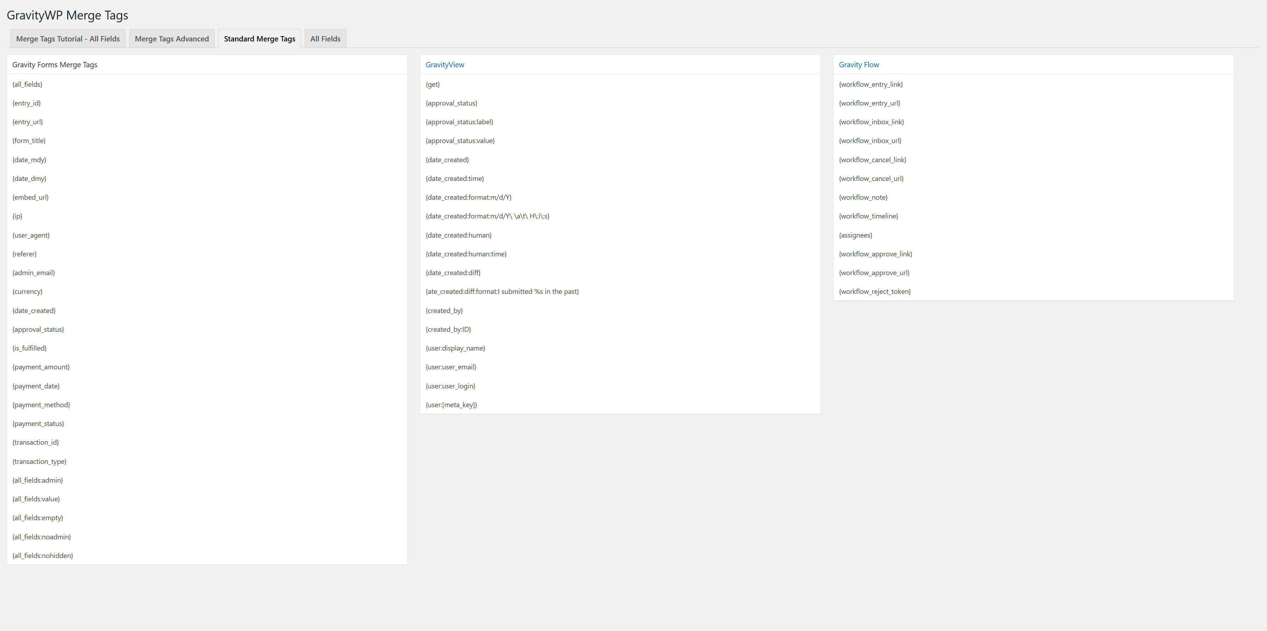Screen dimensions: 1267x631
Task: Click the {admin_email} merge tag
Action: (x=33, y=272)
